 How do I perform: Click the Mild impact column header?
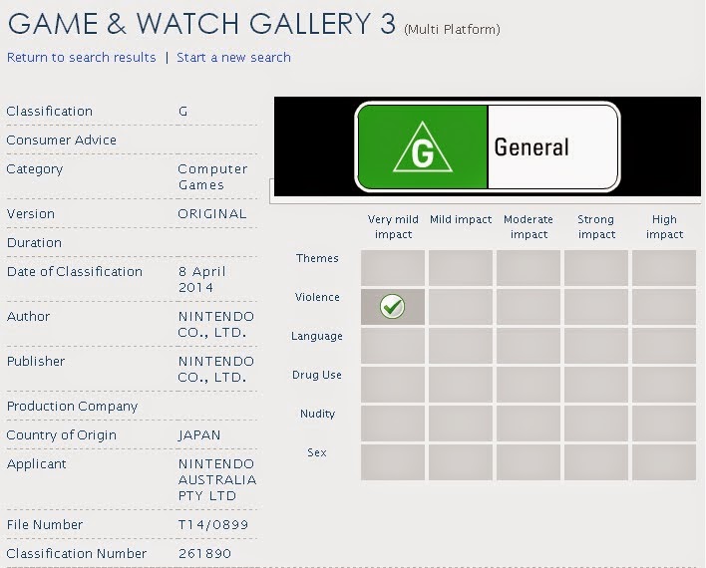(461, 219)
